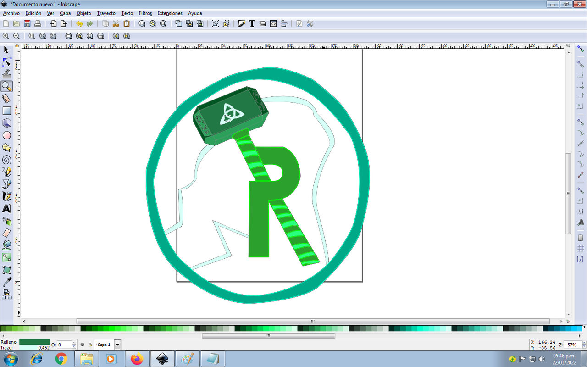587x367 pixels.
Task: Open Firefox from taskbar
Action: 137,359
